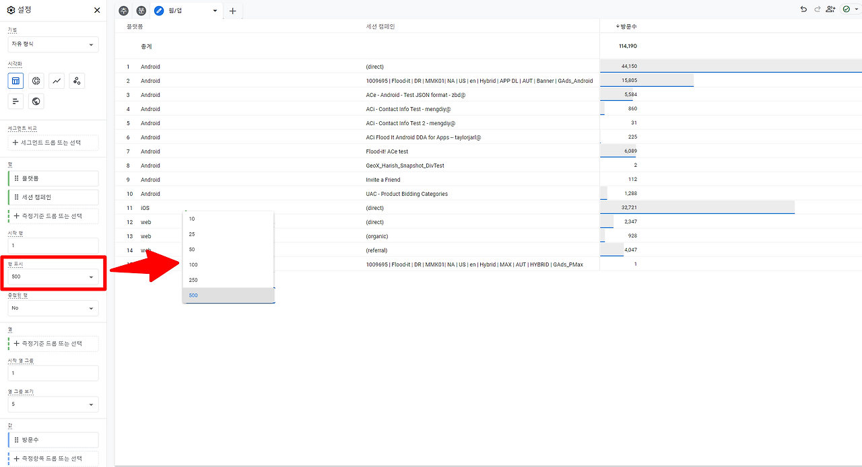The image size is (862, 467).
Task: Select the bar chart visualization icon
Action: [16, 102]
